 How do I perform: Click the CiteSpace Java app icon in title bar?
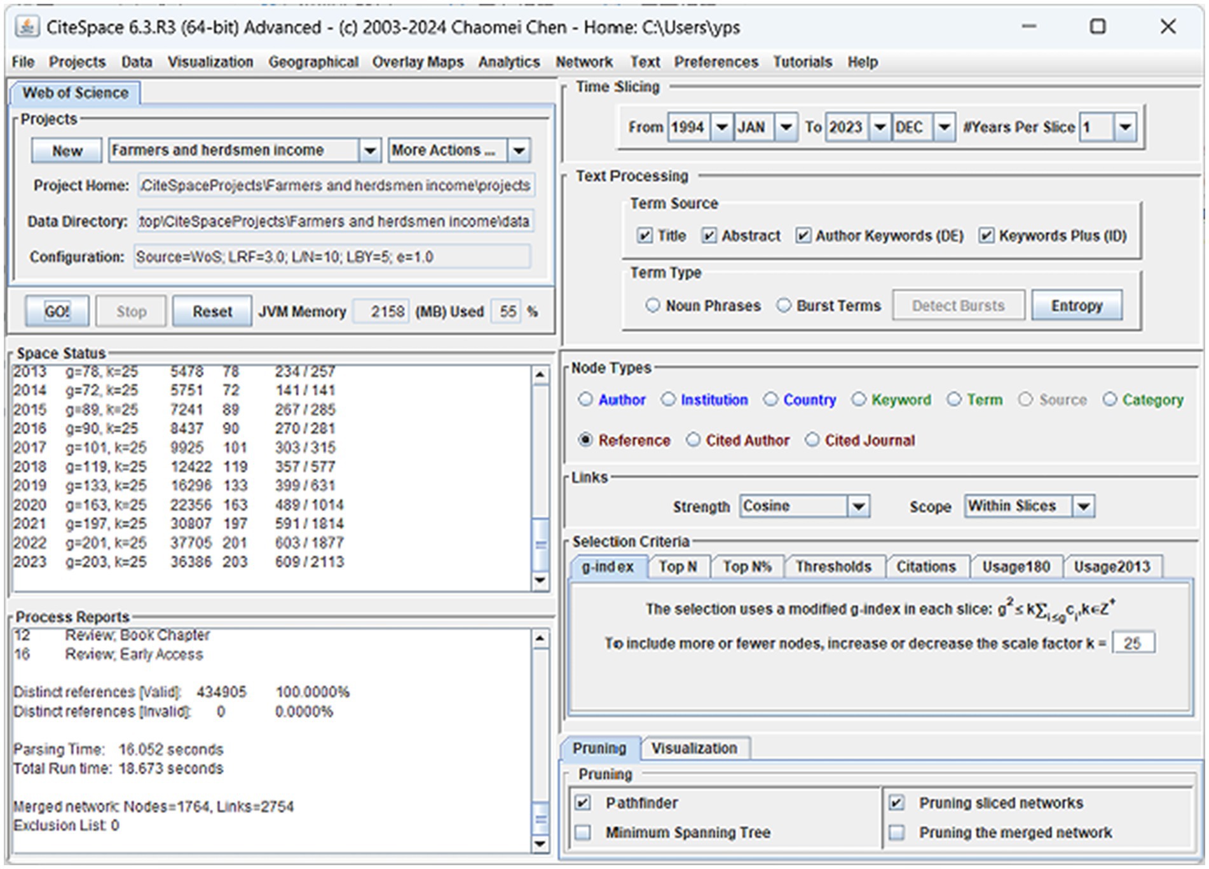pos(27,27)
